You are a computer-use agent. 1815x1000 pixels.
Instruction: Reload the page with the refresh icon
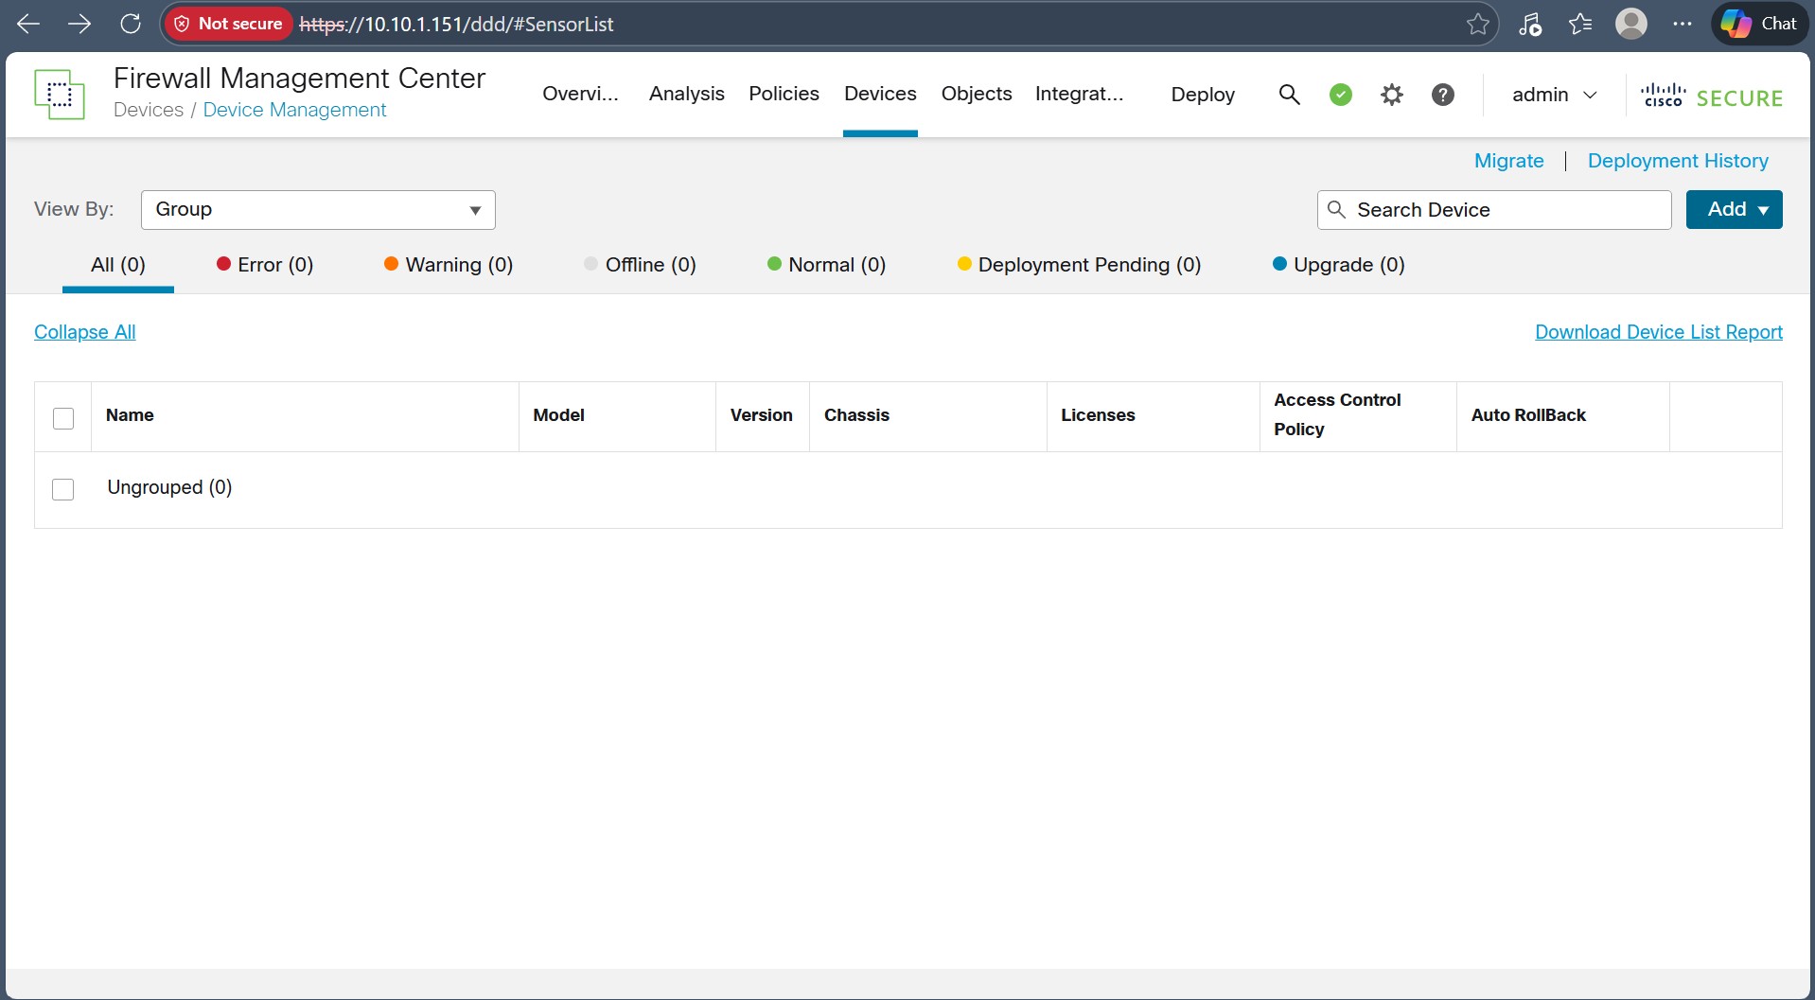point(131,24)
